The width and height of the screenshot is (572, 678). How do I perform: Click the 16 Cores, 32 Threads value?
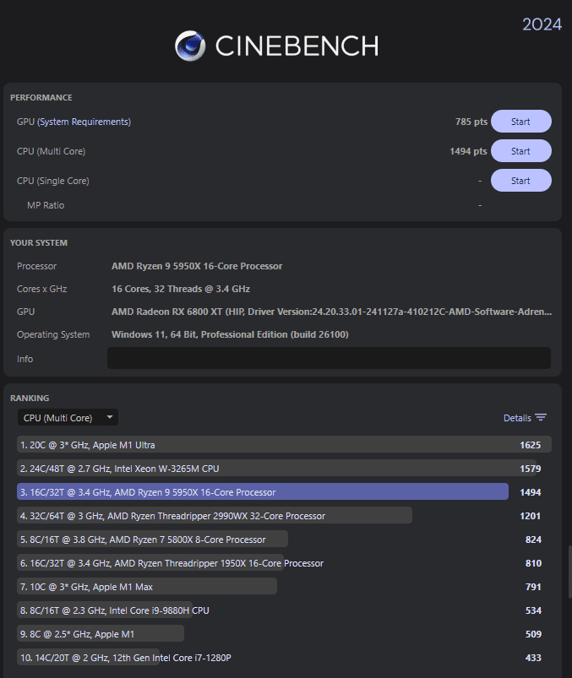point(181,289)
